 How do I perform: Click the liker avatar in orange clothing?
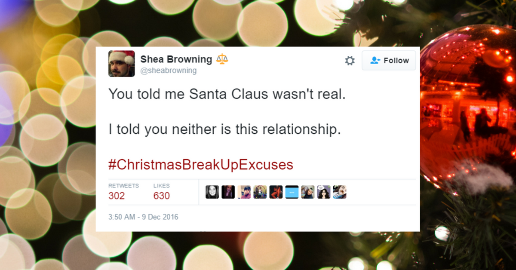point(276,192)
